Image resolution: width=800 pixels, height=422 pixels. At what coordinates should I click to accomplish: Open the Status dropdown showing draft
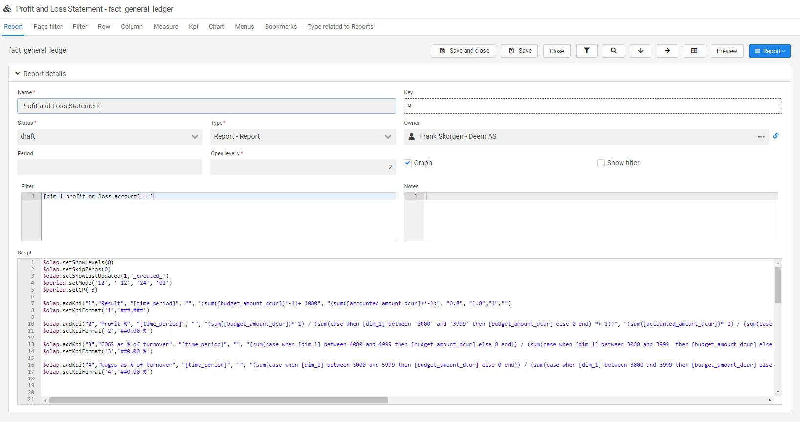pos(110,137)
